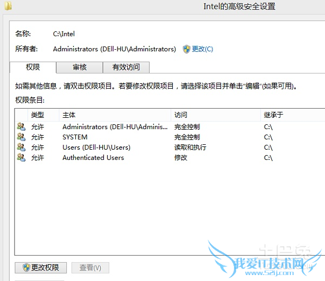The image size is (325, 281).
Task: Click the shield icon beside 更改(C)
Action: pyautogui.click(x=186, y=49)
